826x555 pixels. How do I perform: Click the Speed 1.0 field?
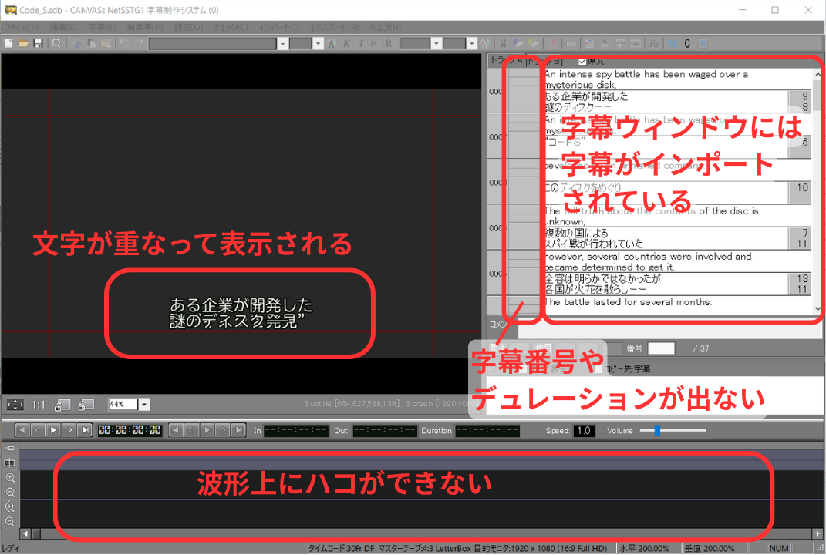pos(584,430)
